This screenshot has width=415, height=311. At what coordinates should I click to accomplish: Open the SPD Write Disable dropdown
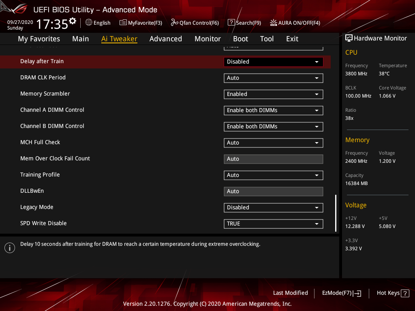coord(274,224)
